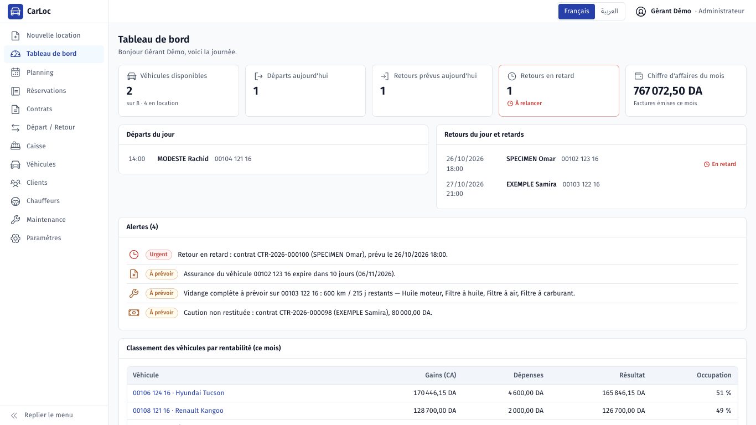Open the Tableau de bord menu item
Screen dimensions: 756x425
tap(54, 54)
